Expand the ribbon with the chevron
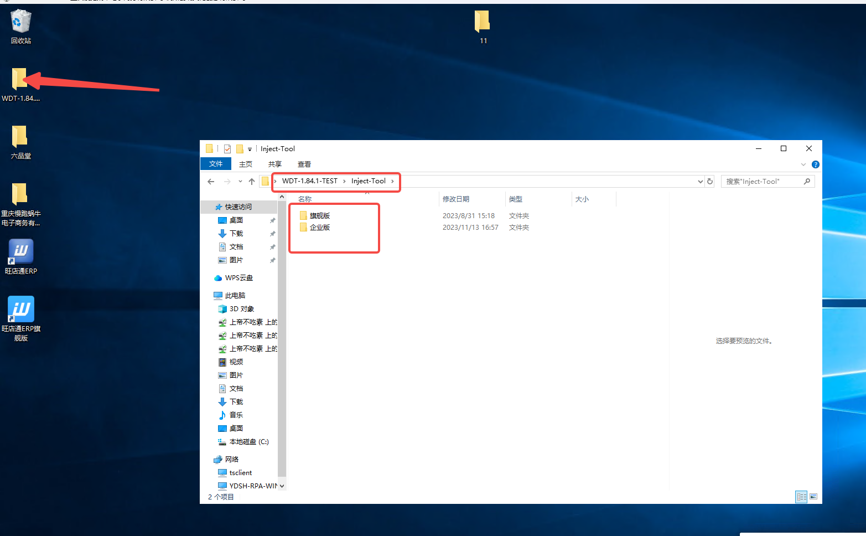Image resolution: width=866 pixels, height=536 pixels. click(x=803, y=164)
